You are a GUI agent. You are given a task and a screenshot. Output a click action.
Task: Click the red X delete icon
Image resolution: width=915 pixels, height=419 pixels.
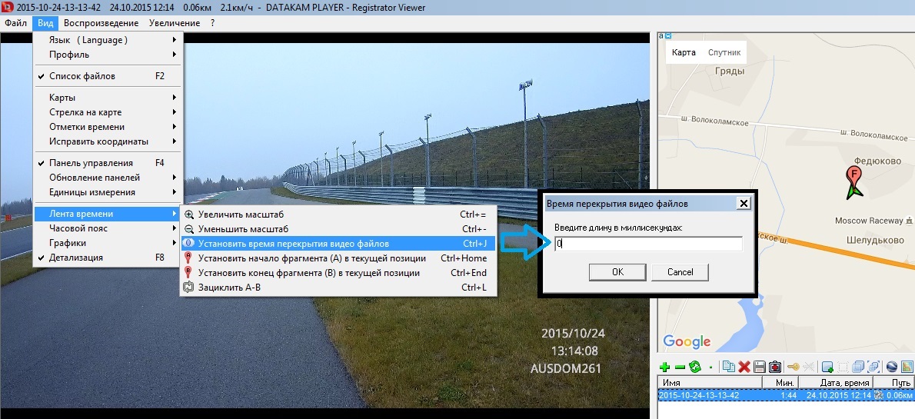(x=744, y=367)
